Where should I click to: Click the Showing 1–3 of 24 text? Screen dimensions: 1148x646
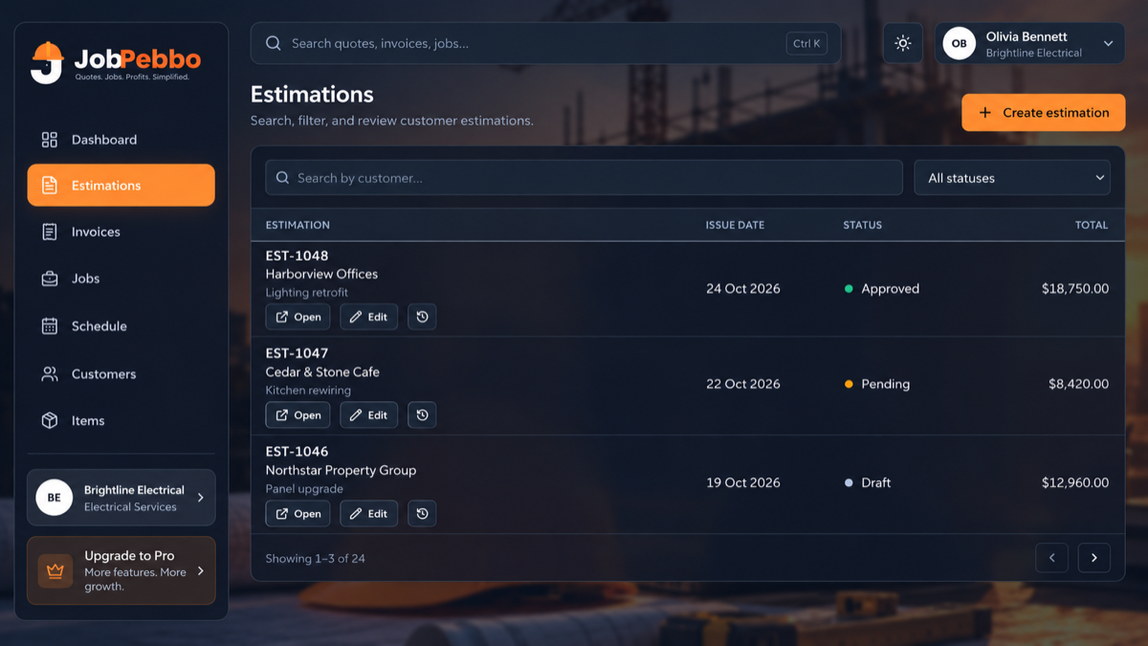tap(315, 559)
